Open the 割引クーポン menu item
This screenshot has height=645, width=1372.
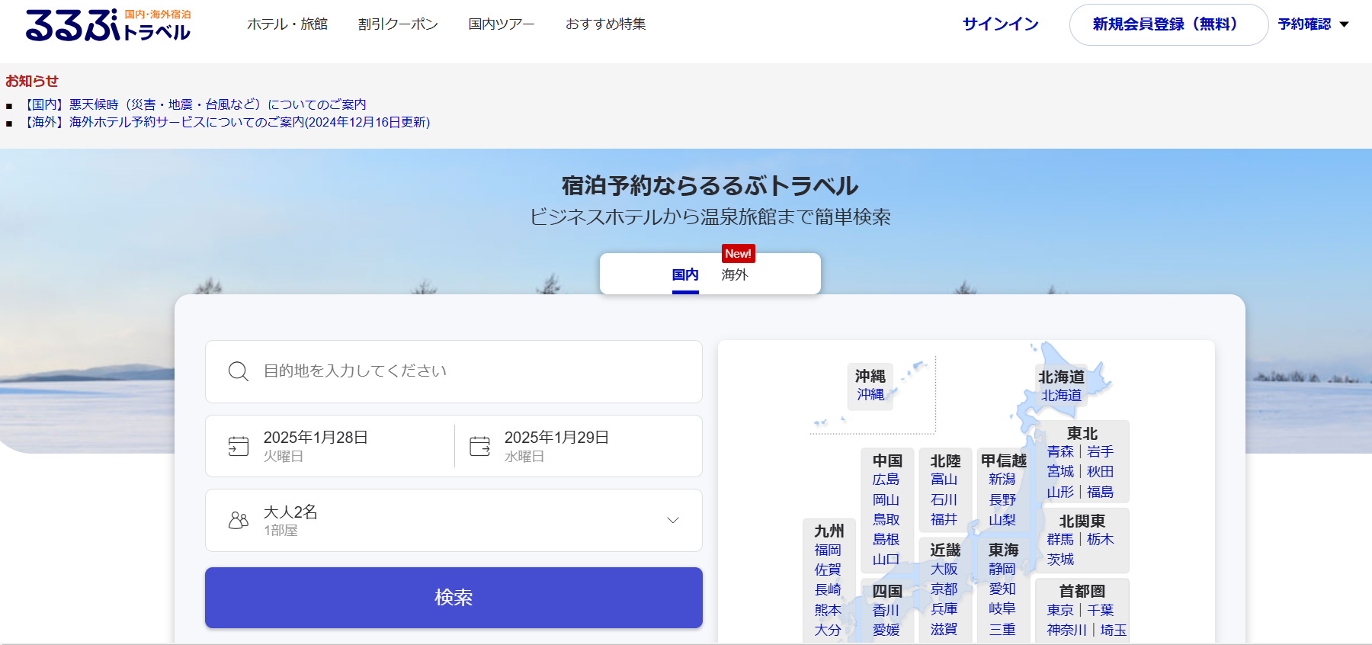(x=398, y=24)
